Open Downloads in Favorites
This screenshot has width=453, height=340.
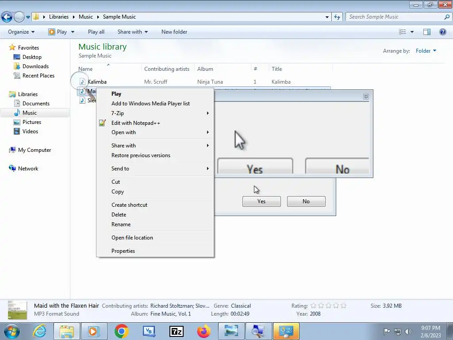coord(35,66)
